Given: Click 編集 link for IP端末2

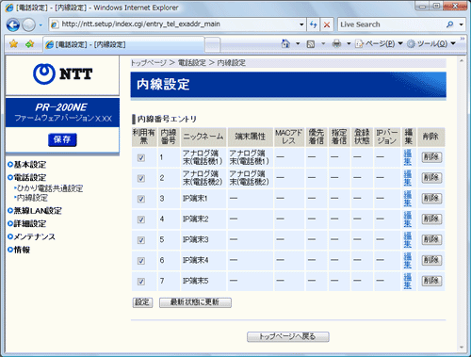Looking at the screenshot, I should (408, 219).
